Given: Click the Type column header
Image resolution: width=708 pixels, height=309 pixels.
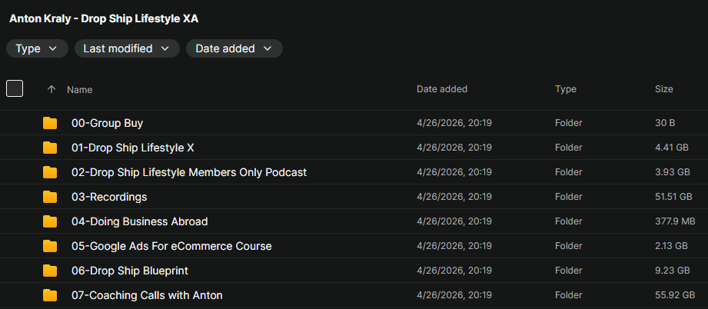Looking at the screenshot, I should (x=566, y=89).
